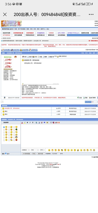Open the 段落格式 paragraph format dropdown
98x213 pixels.
(x=26, y=150)
